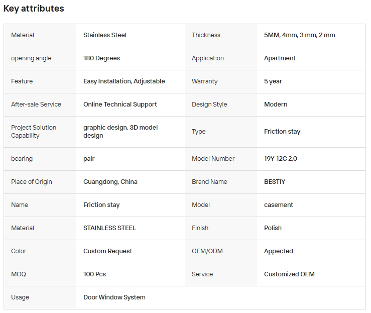
Task: Click the Online Technical Support value
Action: pyautogui.click(x=120, y=105)
